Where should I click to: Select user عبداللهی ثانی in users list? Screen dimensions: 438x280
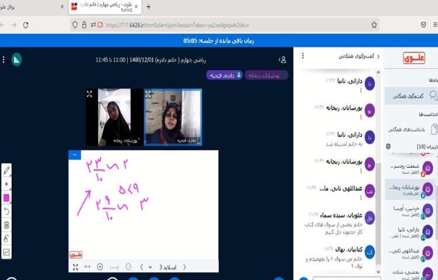click(411, 253)
